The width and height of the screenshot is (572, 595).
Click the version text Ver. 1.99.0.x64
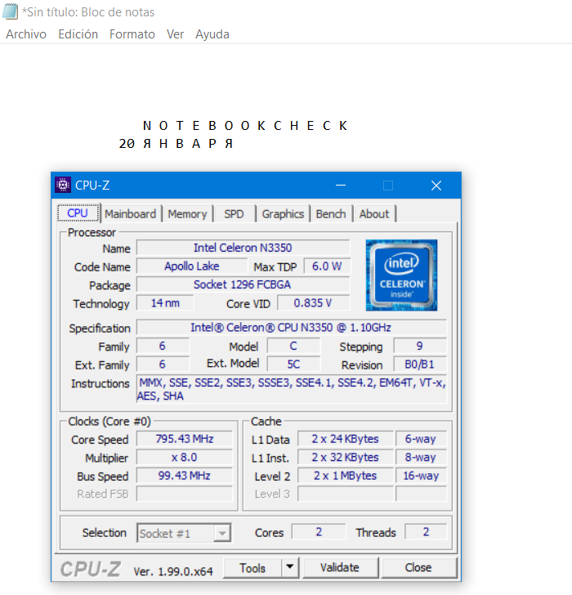point(173,571)
